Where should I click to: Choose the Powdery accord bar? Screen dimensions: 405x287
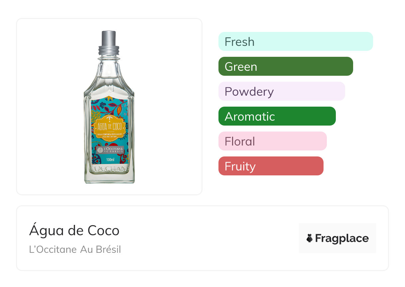(x=281, y=91)
